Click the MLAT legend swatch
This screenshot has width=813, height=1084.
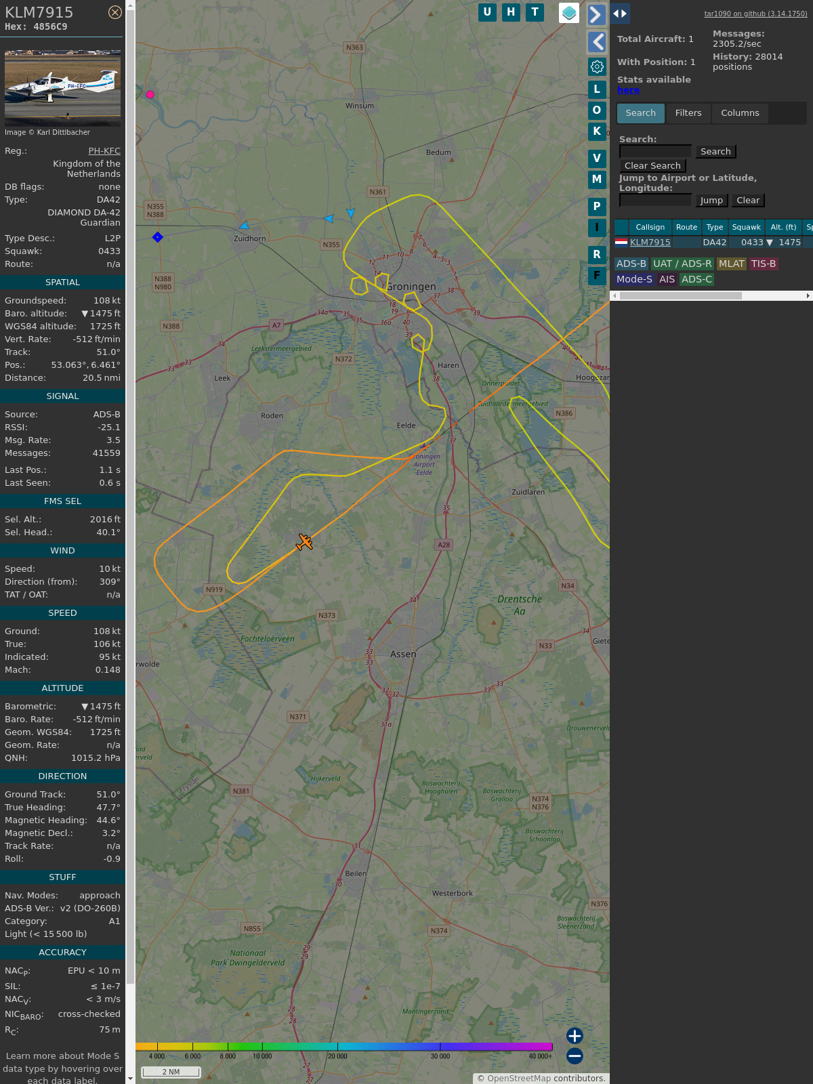732,264
